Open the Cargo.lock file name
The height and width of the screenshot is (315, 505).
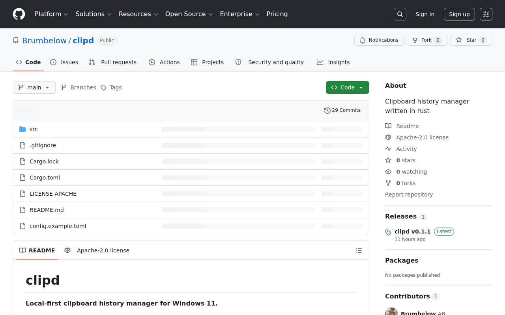pos(44,161)
